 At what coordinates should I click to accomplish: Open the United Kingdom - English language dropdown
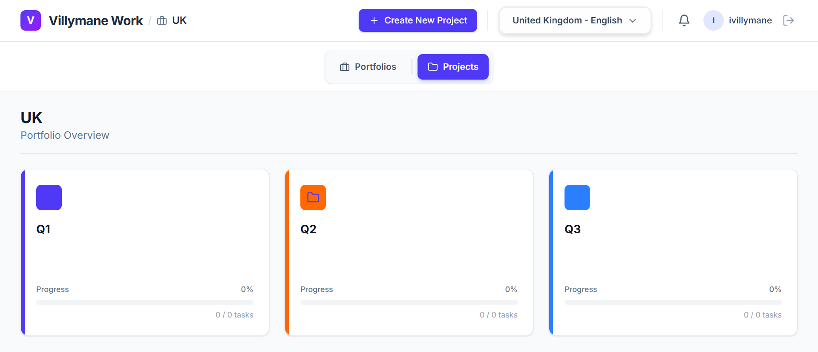[574, 20]
